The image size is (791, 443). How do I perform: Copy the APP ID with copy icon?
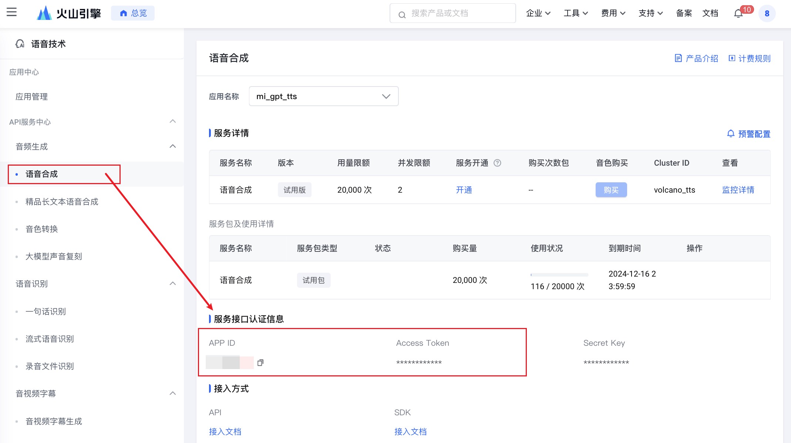(x=260, y=363)
